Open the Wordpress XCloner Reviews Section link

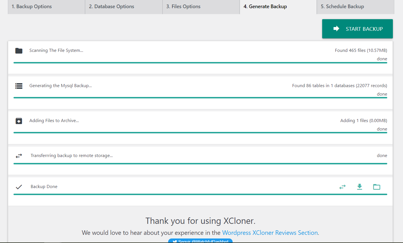270,233
